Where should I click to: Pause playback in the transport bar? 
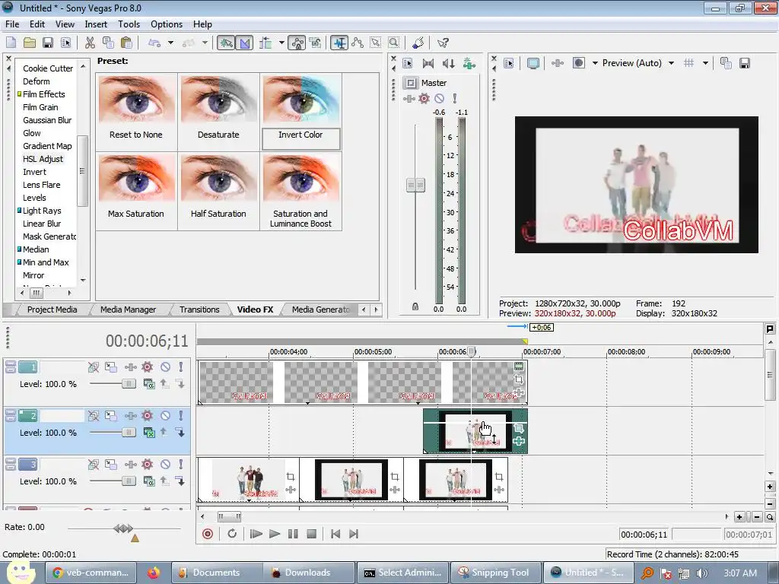[293, 534]
